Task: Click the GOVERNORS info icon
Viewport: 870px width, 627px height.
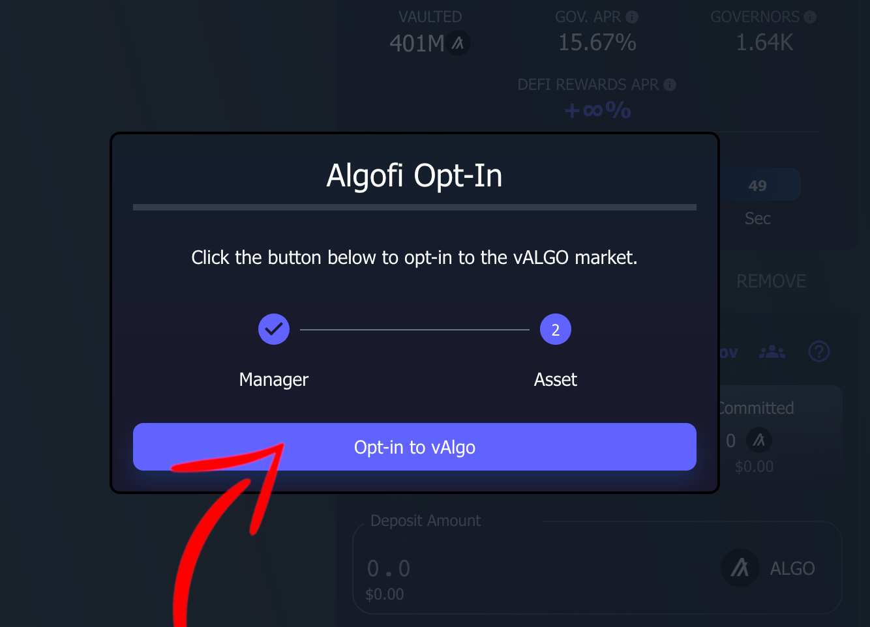Action: 810,17
